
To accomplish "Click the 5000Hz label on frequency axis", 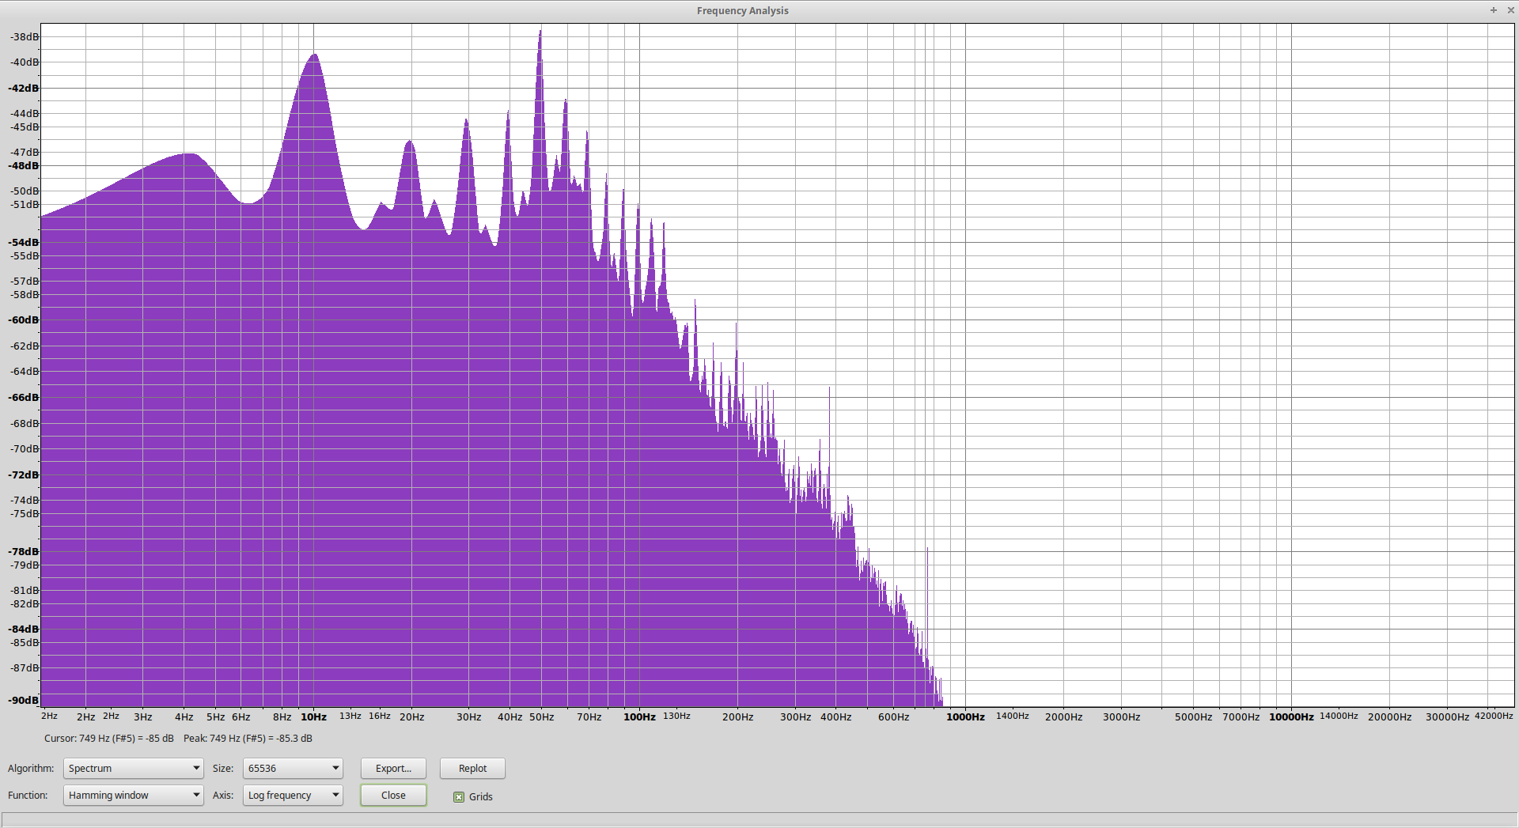I will click(1193, 716).
